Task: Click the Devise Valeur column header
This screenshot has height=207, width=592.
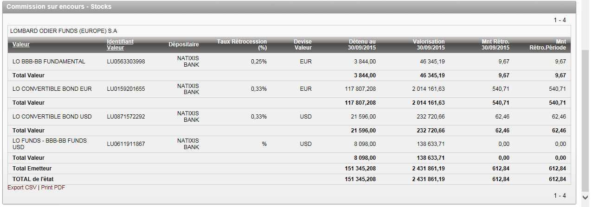Action: tap(302, 44)
